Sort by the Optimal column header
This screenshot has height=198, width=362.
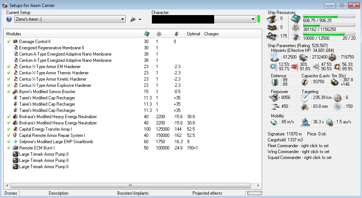pos(193,34)
